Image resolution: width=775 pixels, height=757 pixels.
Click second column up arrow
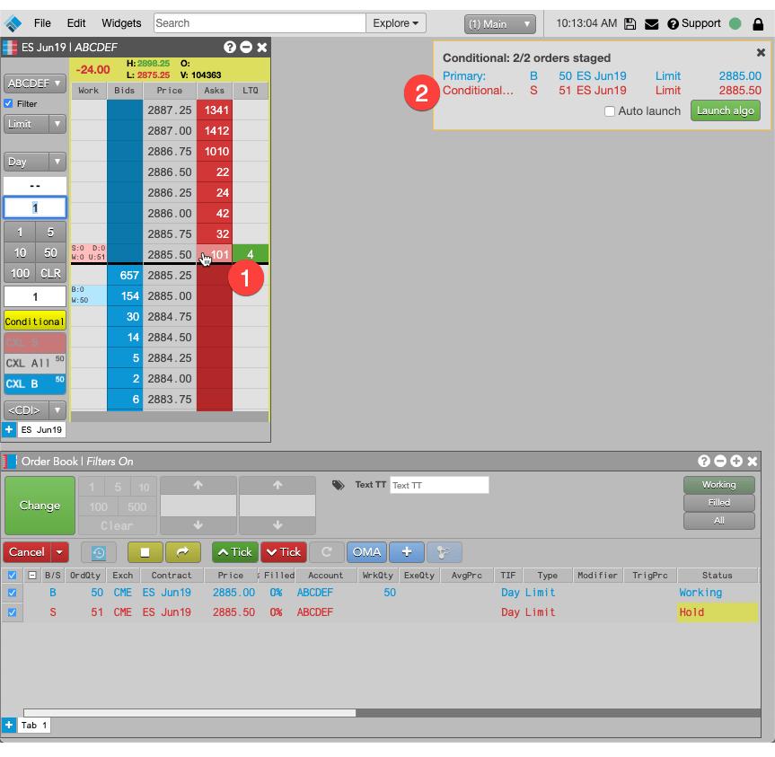pyautogui.click(x=277, y=485)
